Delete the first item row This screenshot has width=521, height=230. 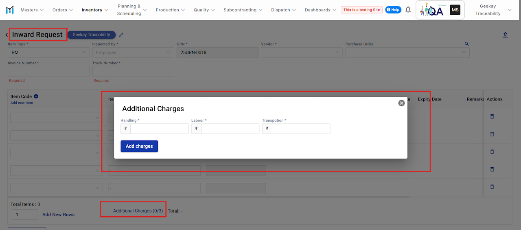click(492, 116)
